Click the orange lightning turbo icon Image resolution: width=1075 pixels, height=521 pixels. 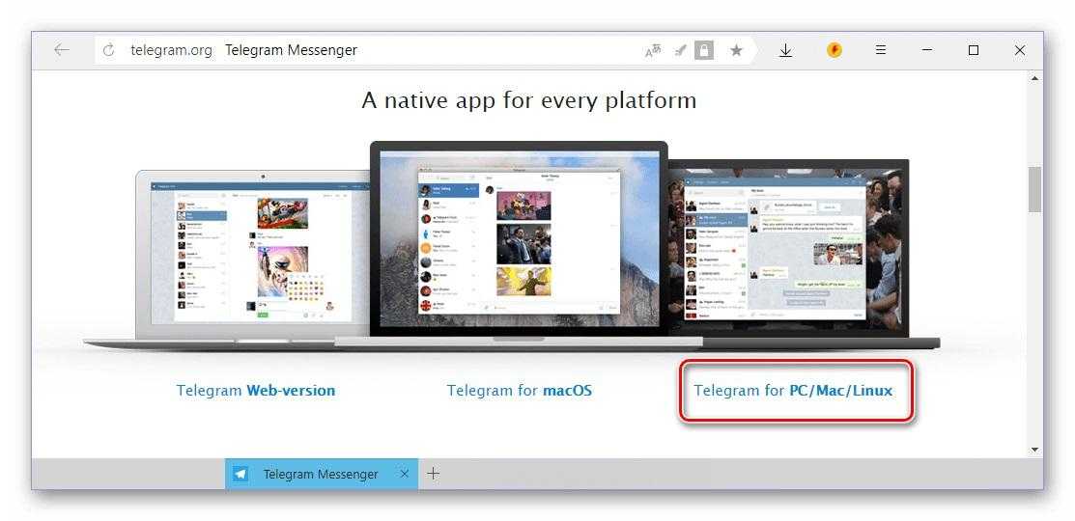(x=835, y=50)
